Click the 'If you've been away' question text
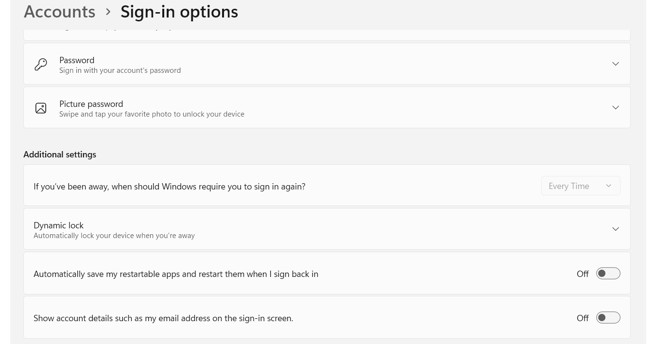Screen dimensions: 656x344 click(x=169, y=187)
